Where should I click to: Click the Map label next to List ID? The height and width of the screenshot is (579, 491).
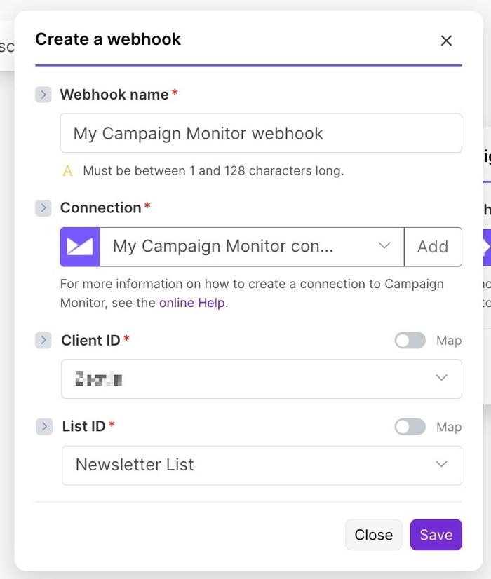click(x=449, y=426)
